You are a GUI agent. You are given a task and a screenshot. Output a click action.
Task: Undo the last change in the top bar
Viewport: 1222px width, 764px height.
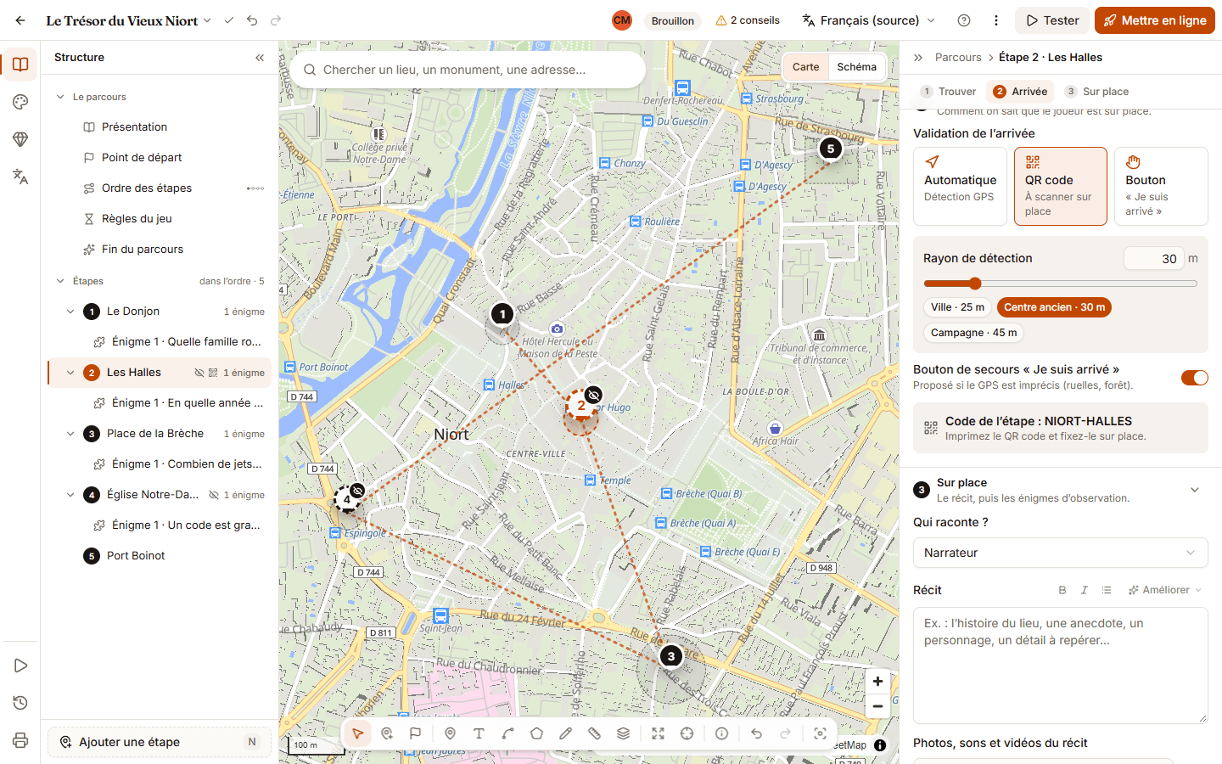pos(252,20)
